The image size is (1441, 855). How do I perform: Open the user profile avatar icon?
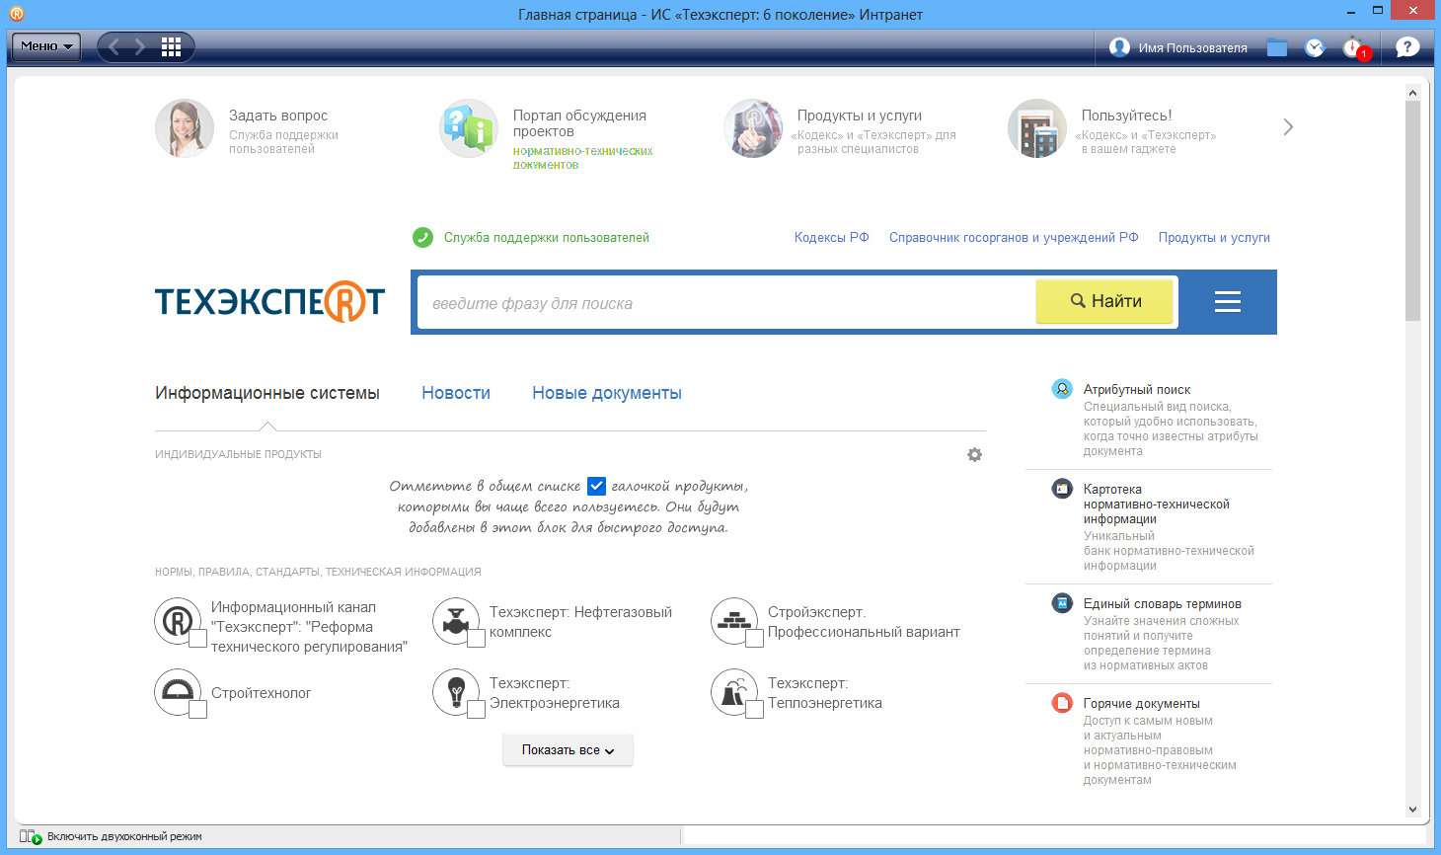[1119, 47]
